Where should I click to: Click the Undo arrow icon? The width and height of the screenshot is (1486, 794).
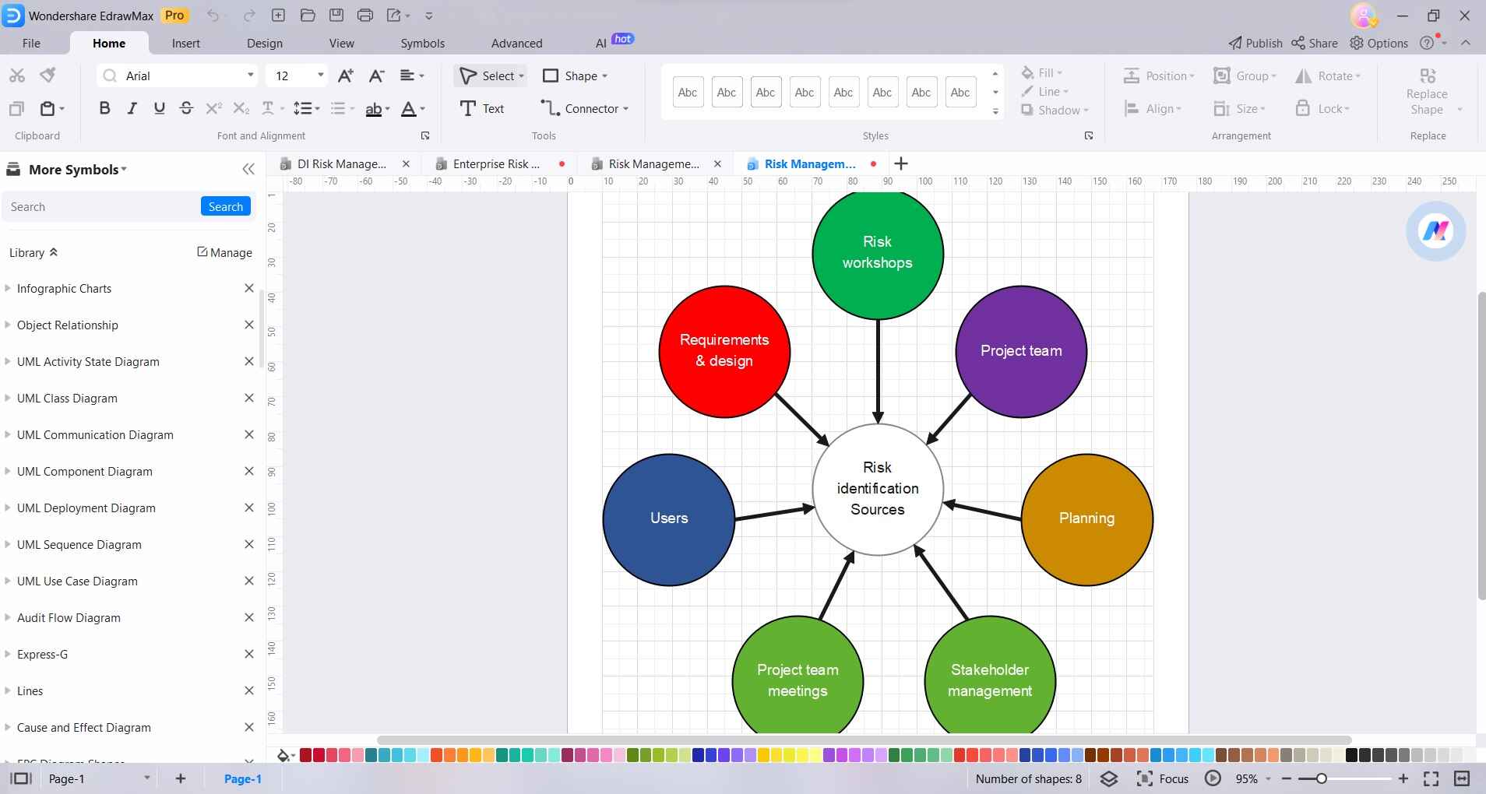pyautogui.click(x=213, y=16)
